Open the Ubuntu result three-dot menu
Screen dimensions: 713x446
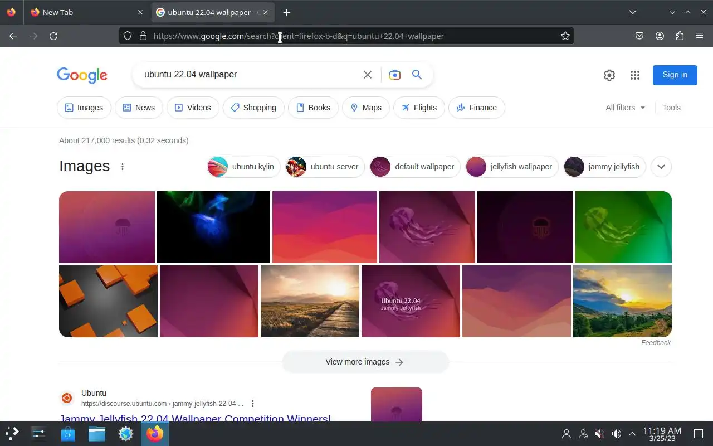point(253,404)
